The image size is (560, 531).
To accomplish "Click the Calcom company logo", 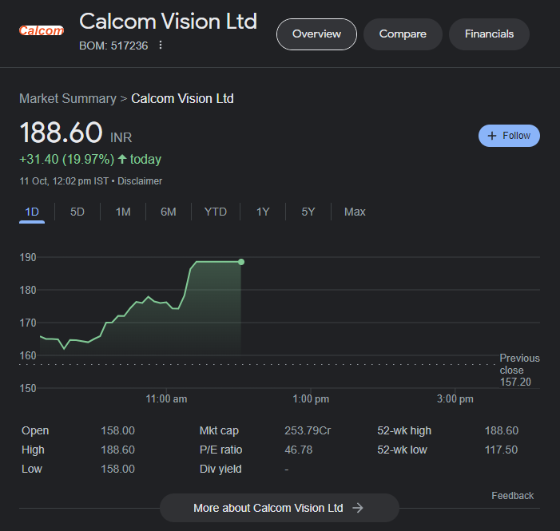I will tap(42, 30).
